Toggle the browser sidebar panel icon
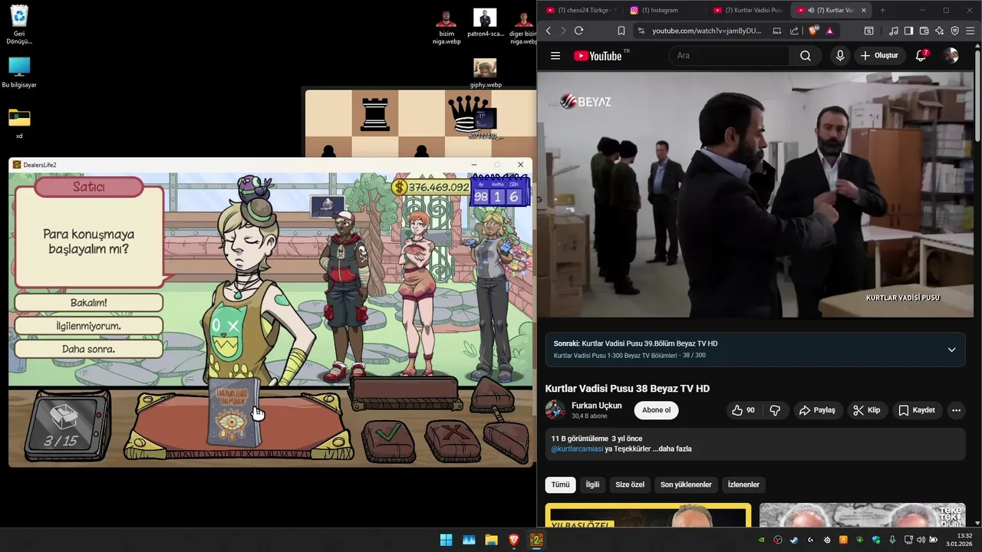Image resolution: width=982 pixels, height=552 pixels. click(x=908, y=31)
